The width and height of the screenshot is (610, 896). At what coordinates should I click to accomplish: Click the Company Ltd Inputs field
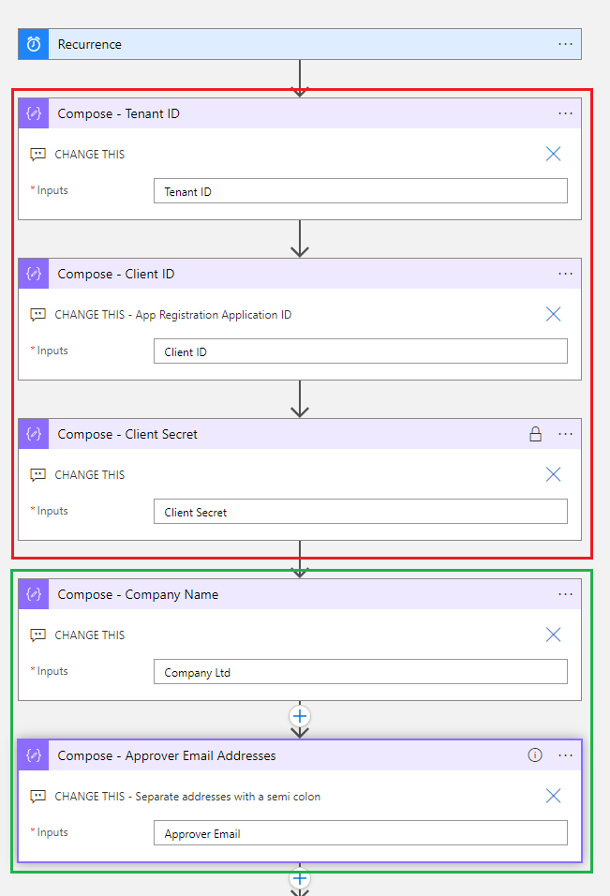coord(360,672)
